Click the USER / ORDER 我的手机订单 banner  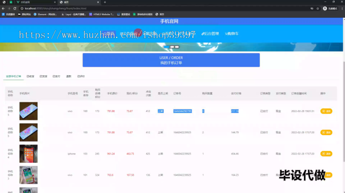coord(171,60)
